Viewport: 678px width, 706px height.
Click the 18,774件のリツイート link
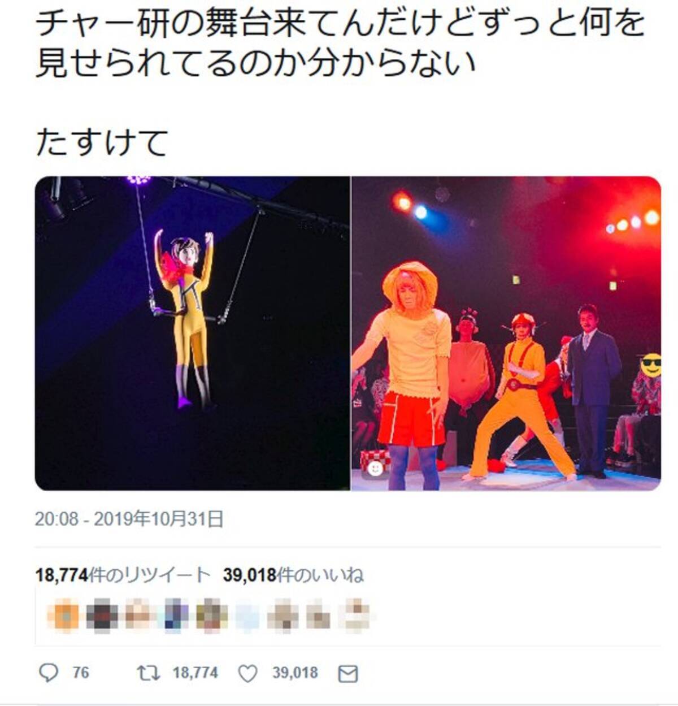[x=122, y=575]
